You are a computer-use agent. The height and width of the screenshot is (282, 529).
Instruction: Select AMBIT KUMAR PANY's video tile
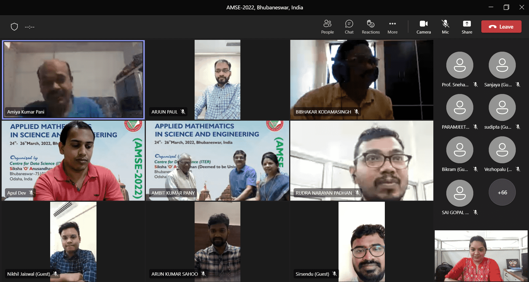pyautogui.click(x=217, y=161)
